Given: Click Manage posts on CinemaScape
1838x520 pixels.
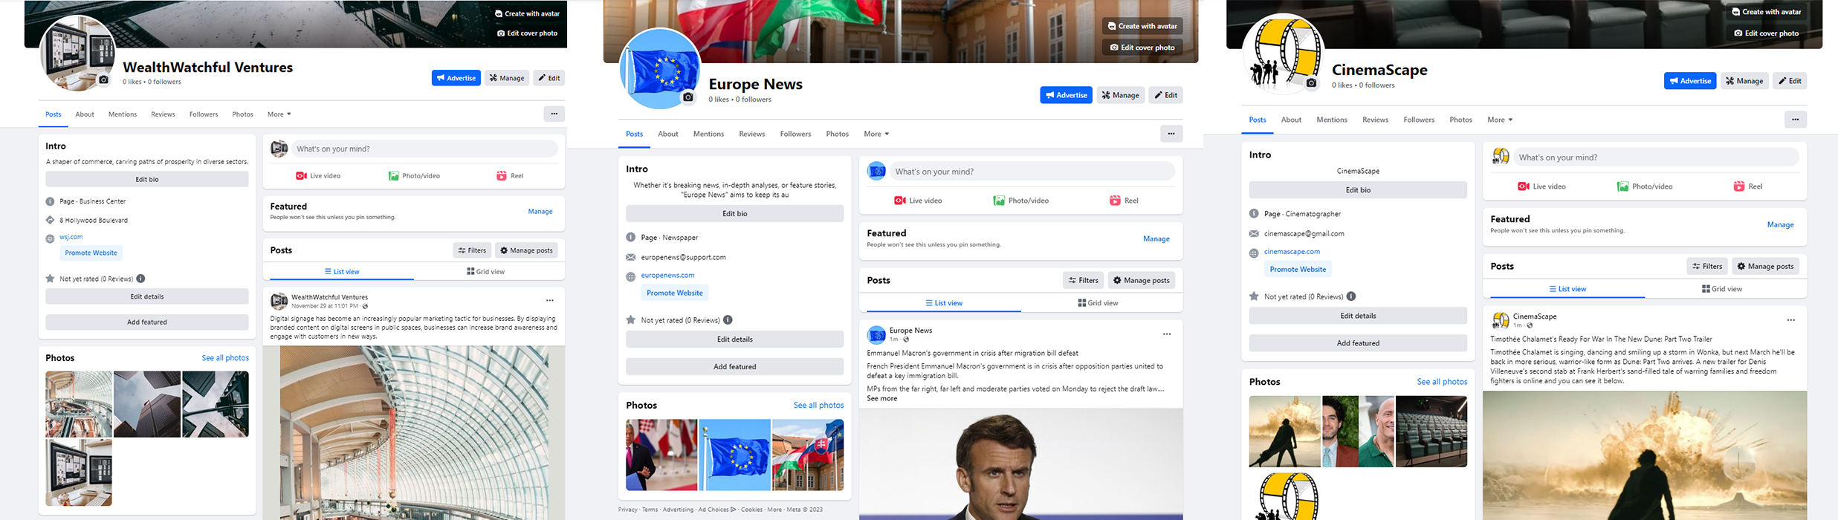Looking at the screenshot, I should (1765, 266).
